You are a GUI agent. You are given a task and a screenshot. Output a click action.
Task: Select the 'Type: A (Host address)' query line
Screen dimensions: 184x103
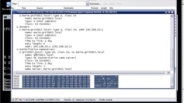click(x=41, y=21)
